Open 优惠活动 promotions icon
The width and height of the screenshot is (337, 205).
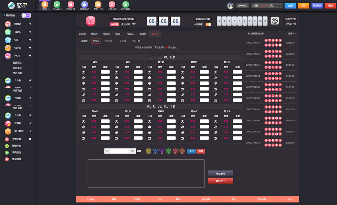click(85, 5)
